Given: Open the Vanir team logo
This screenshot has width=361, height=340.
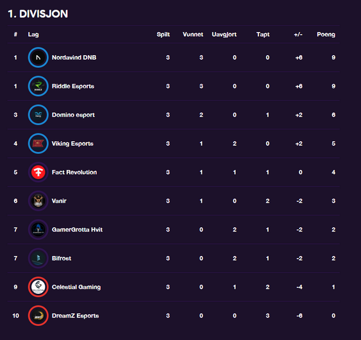Looking at the screenshot, I should [38, 201].
